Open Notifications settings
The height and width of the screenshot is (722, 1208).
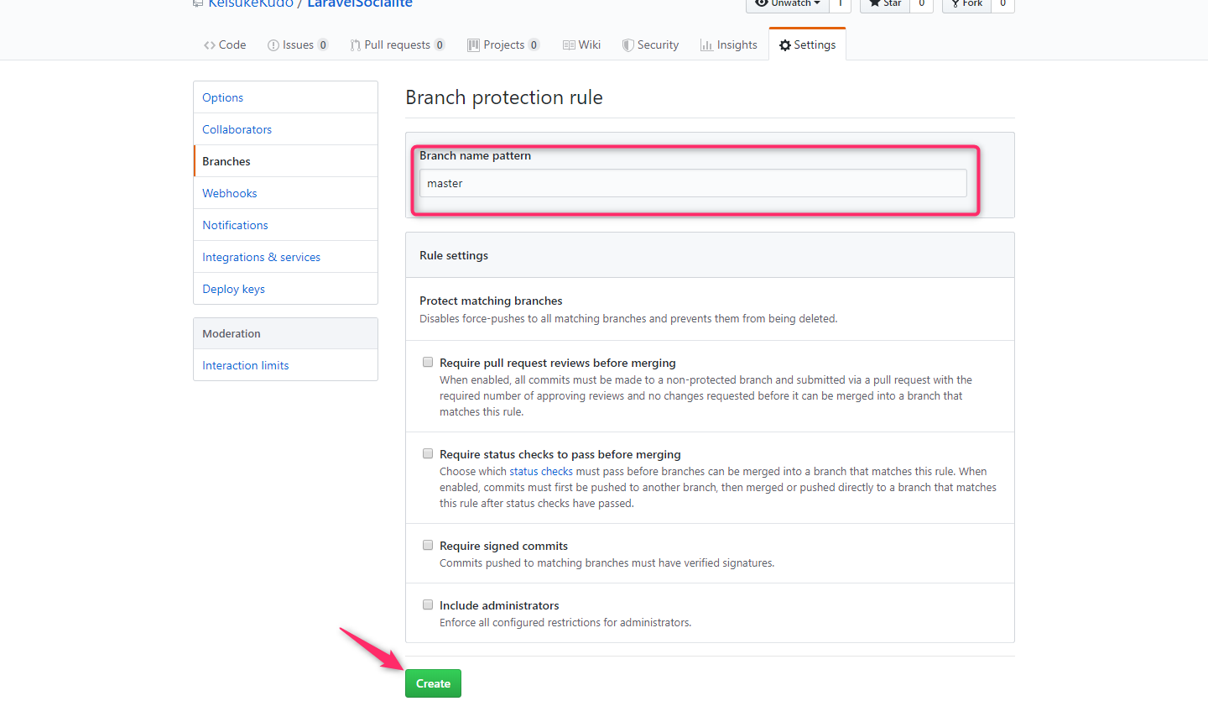(285, 225)
